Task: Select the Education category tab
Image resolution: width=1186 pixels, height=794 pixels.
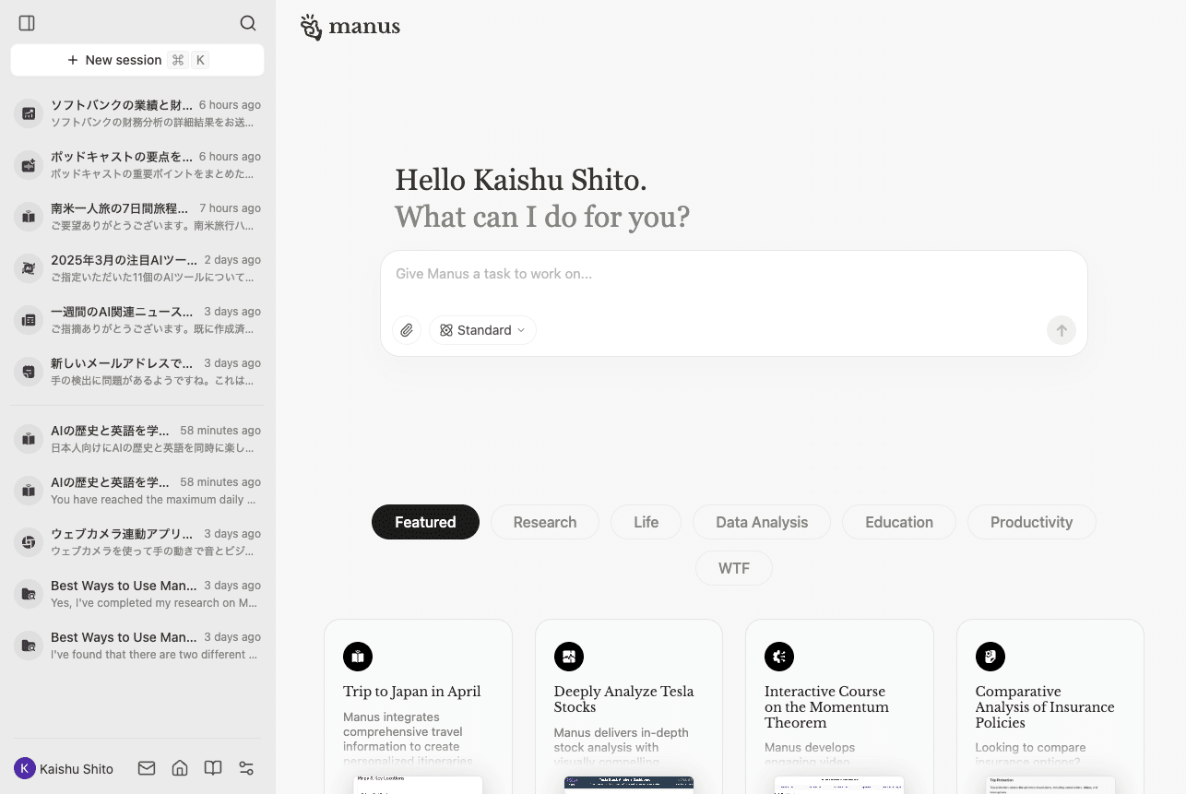Action: (898, 522)
